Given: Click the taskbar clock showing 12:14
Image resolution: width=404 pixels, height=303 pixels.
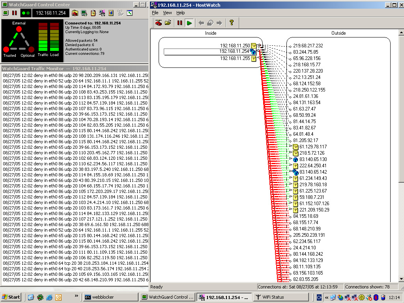Looking at the screenshot, I should coord(394,297).
